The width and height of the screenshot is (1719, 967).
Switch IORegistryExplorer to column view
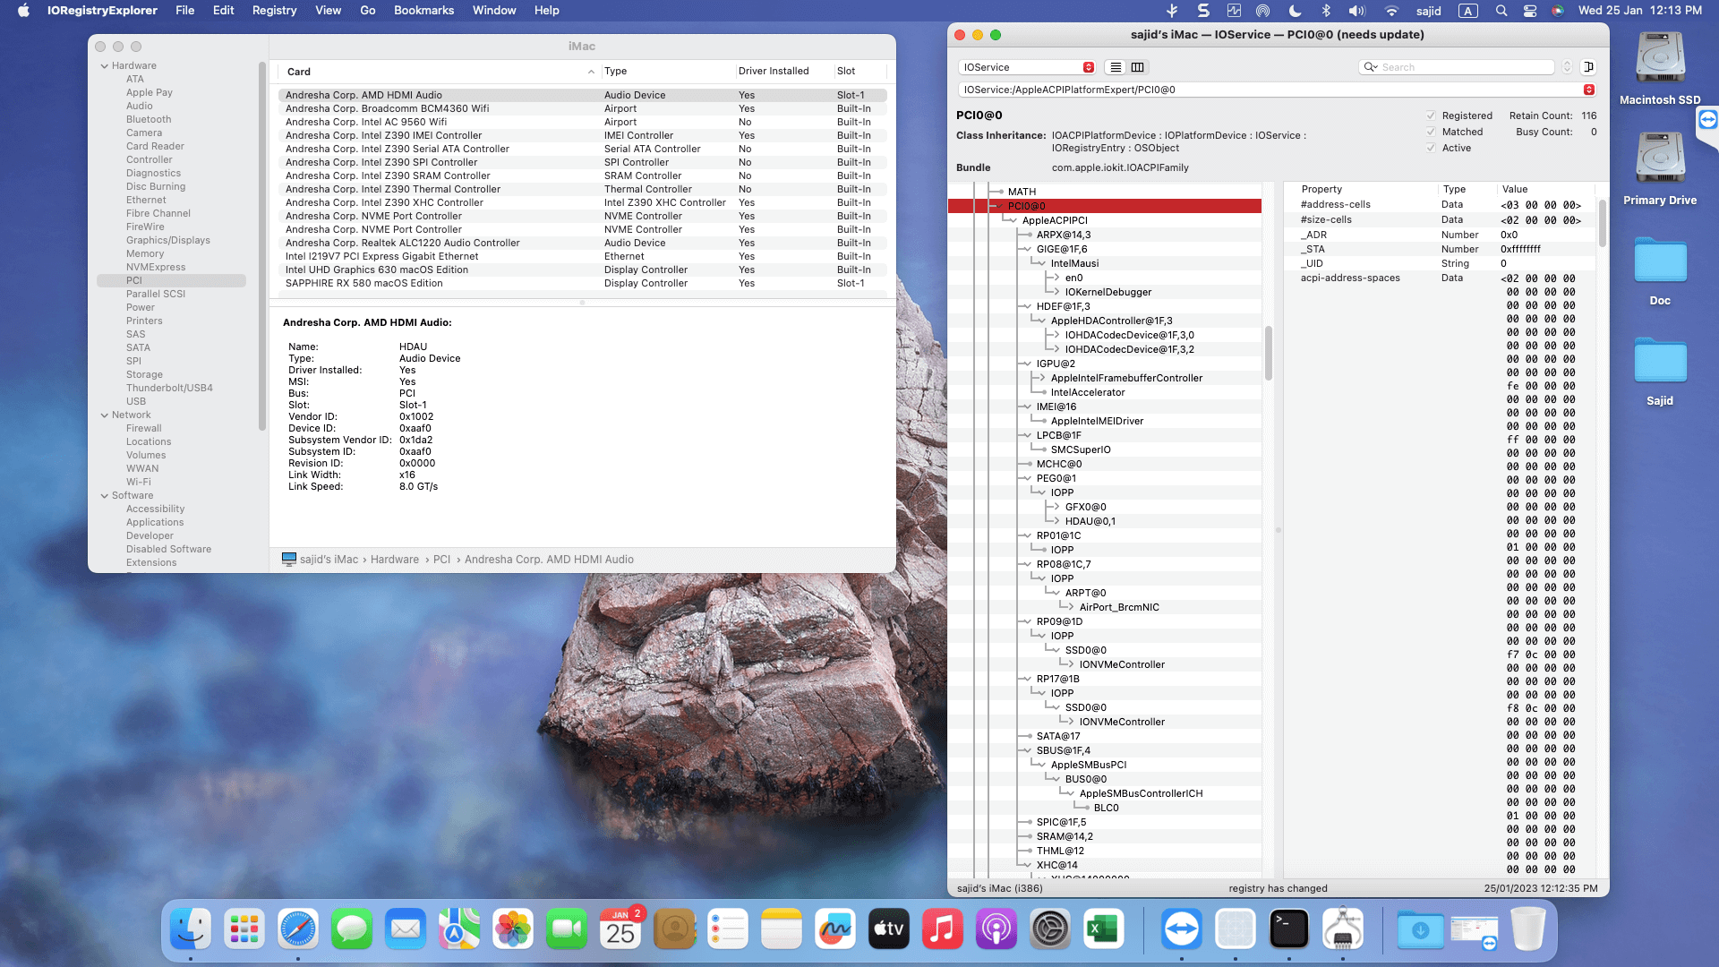pos(1137,67)
